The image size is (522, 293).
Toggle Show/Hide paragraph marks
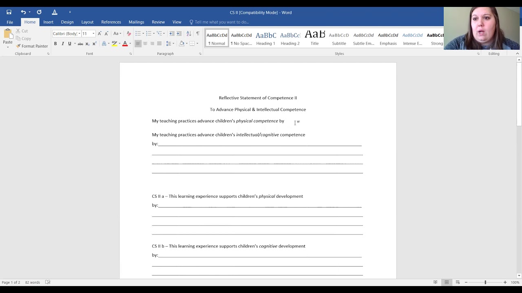(198, 33)
